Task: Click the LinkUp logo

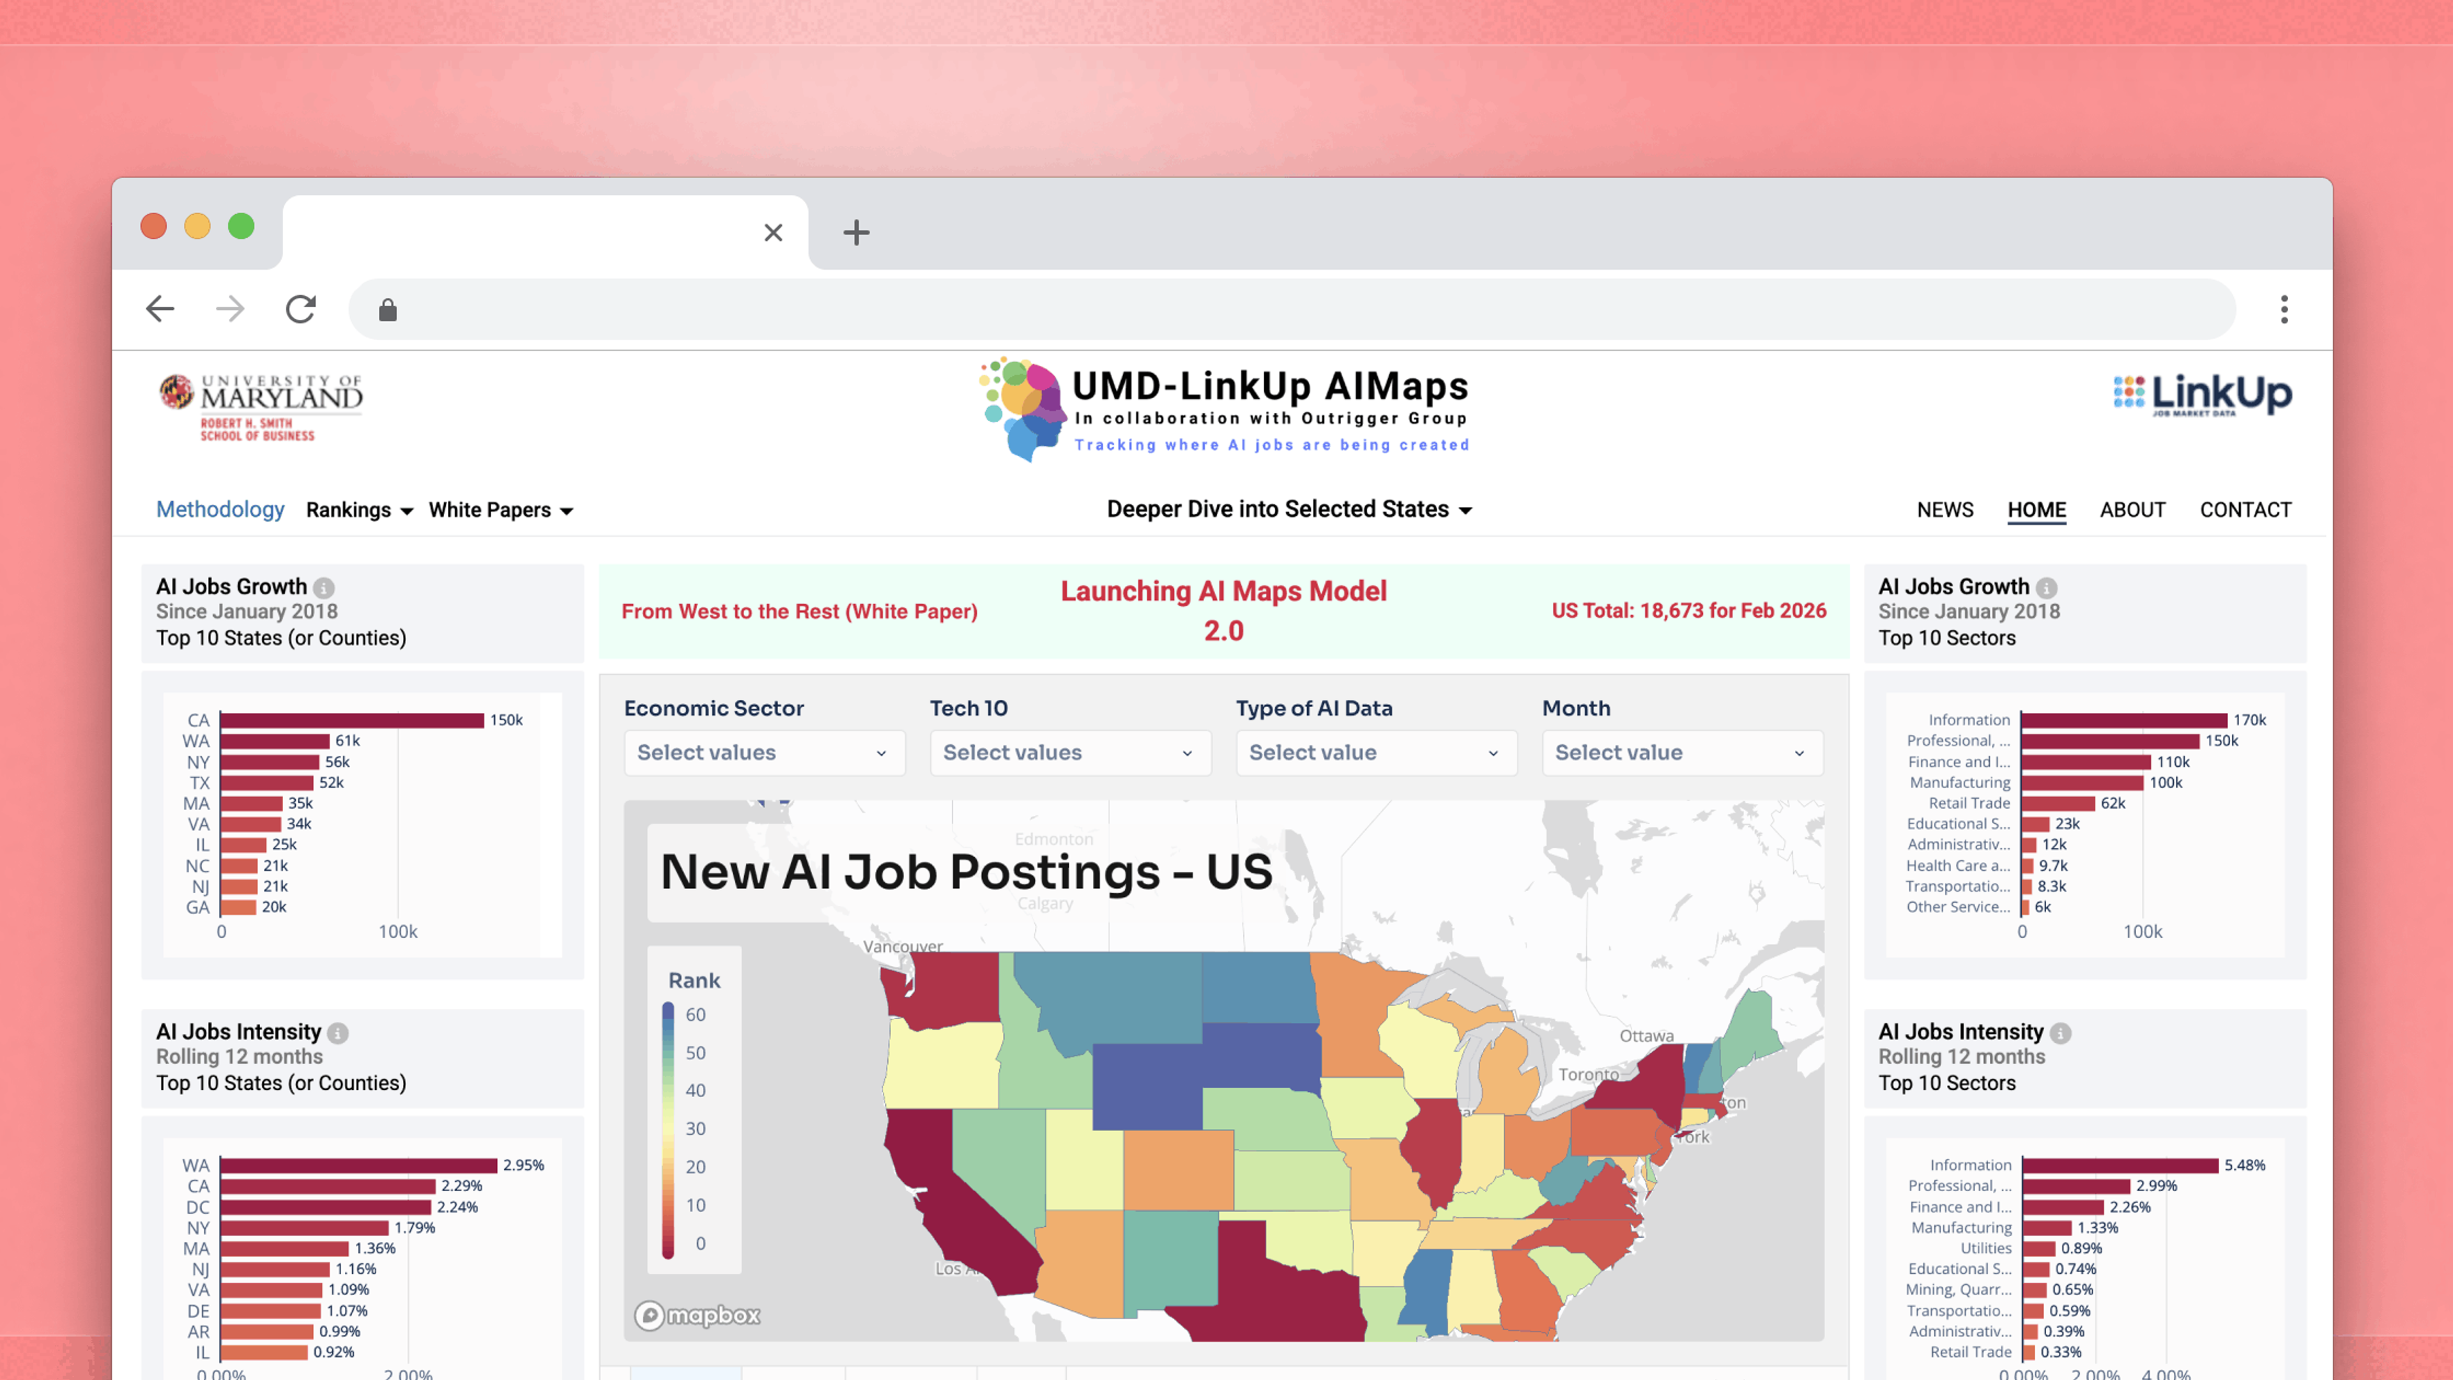Action: coord(2203,394)
